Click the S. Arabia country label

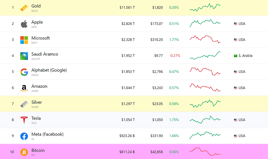click(x=245, y=56)
